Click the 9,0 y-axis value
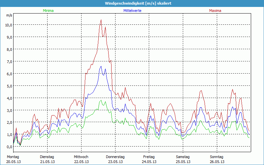 [10, 37]
